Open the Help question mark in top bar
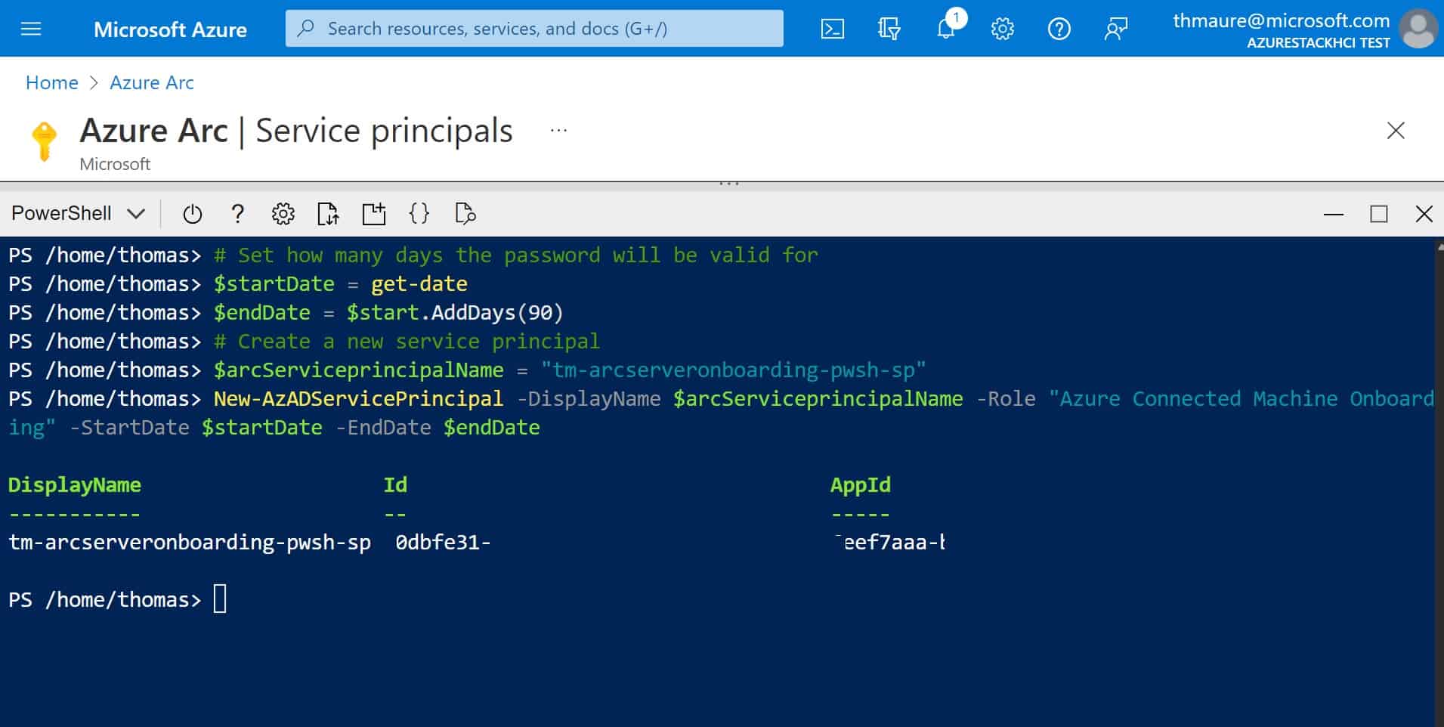The width and height of the screenshot is (1444, 727). coord(1059,28)
